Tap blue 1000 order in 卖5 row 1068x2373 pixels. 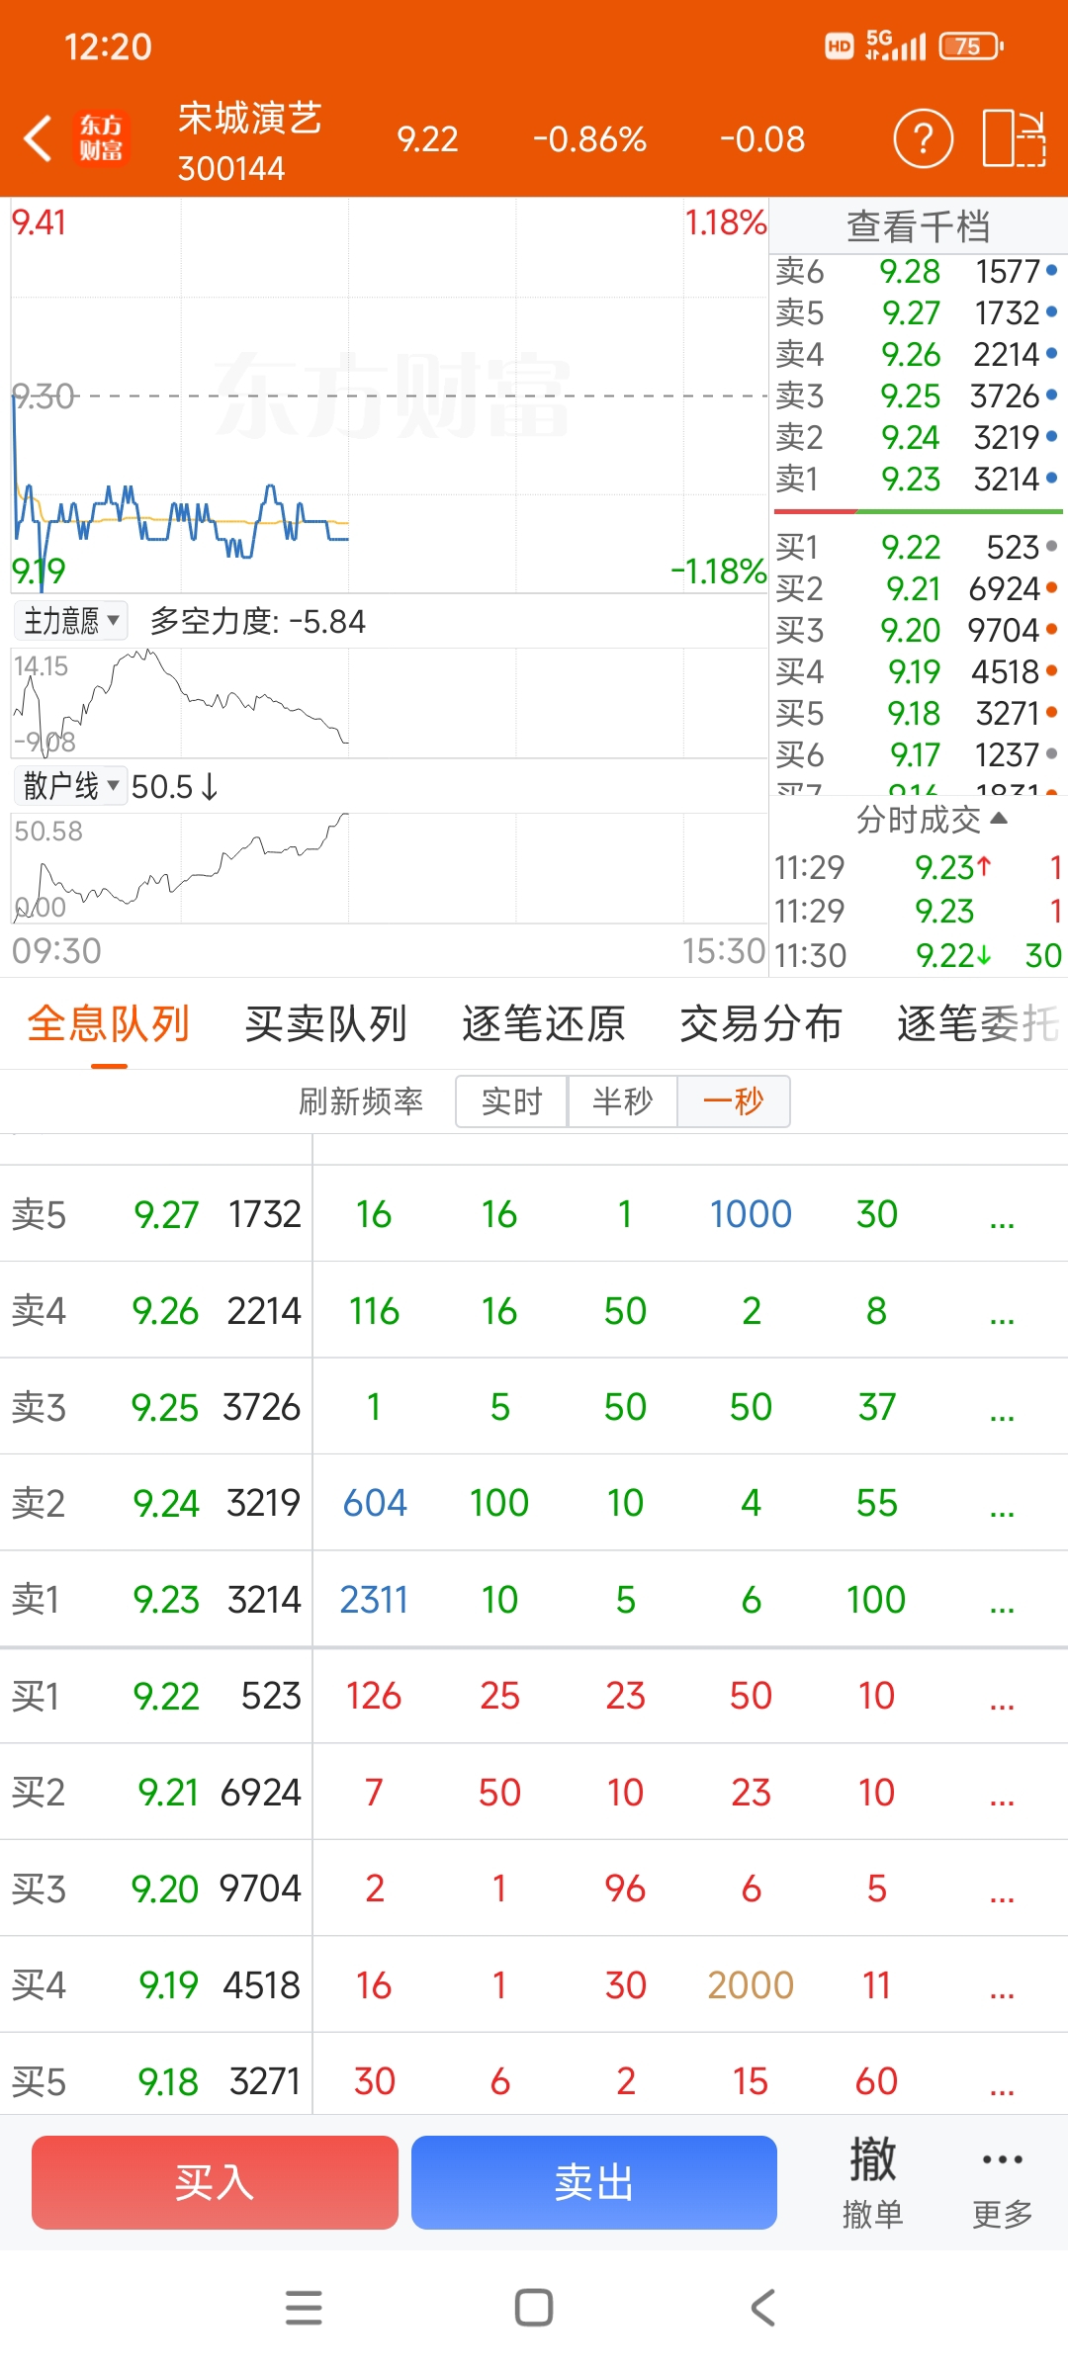751,1214
